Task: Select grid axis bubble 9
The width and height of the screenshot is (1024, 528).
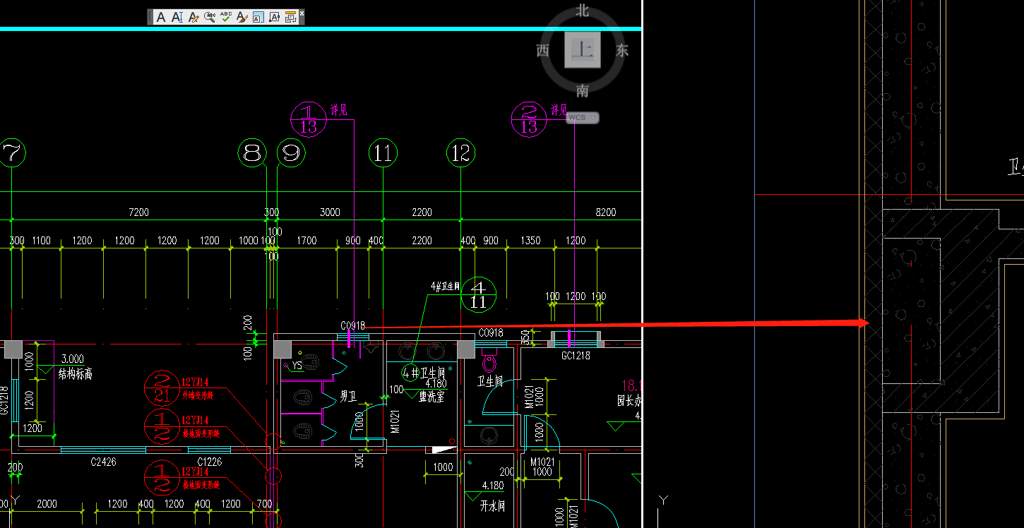Action: coord(291,152)
